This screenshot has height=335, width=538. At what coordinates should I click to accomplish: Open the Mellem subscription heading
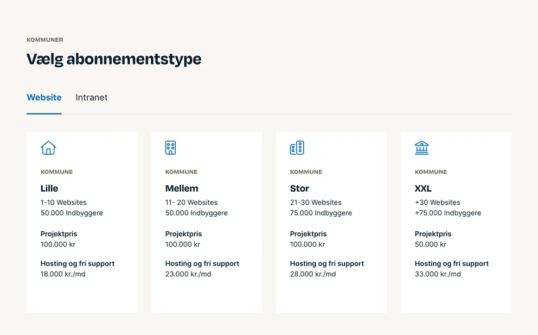click(x=182, y=188)
